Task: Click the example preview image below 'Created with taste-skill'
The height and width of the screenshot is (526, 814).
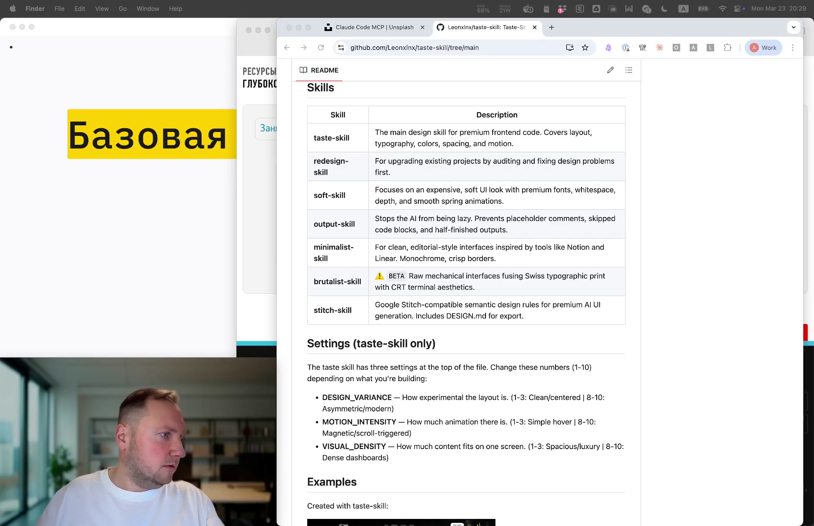Action: point(401,522)
